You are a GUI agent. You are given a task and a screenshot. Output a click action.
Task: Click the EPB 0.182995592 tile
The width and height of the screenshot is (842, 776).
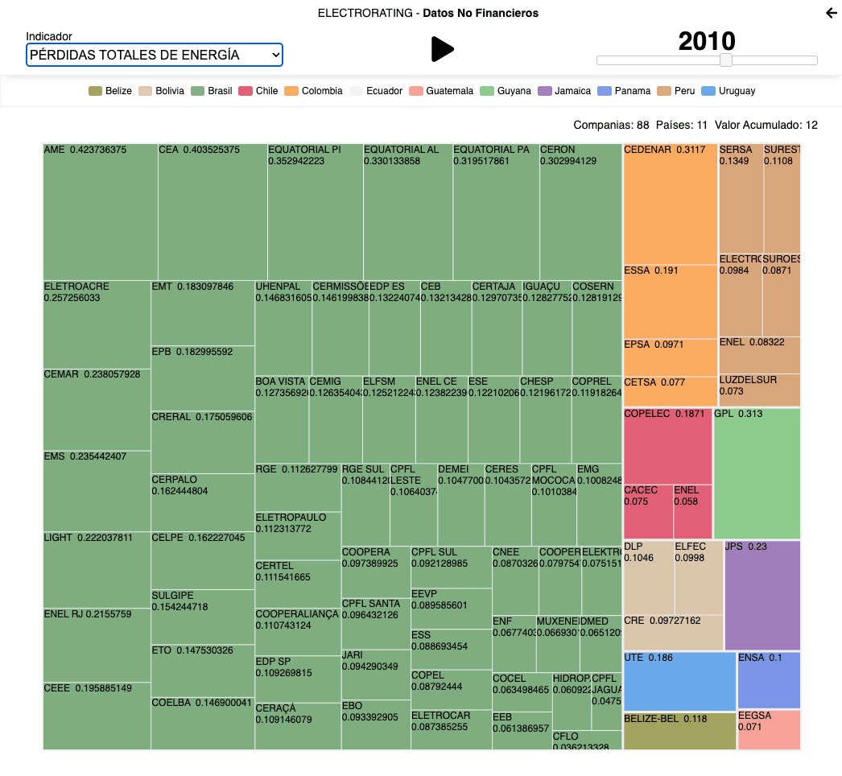click(203, 378)
